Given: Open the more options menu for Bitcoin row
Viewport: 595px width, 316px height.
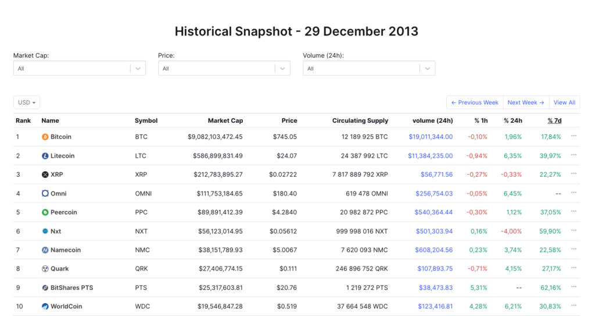Looking at the screenshot, I should pos(574,136).
